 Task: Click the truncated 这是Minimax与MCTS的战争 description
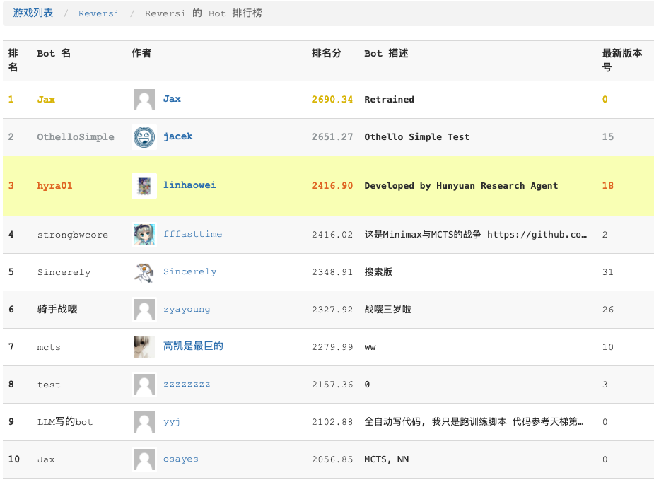pyautogui.click(x=476, y=235)
